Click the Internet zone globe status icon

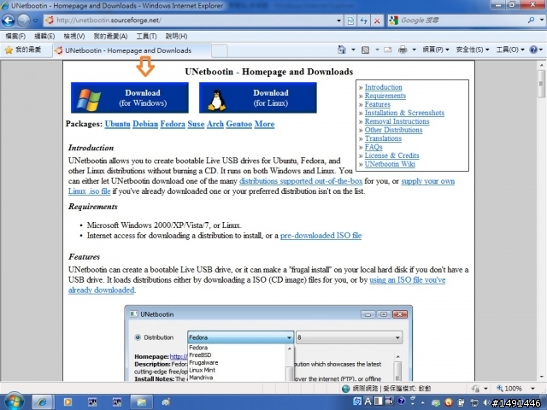coord(345,389)
